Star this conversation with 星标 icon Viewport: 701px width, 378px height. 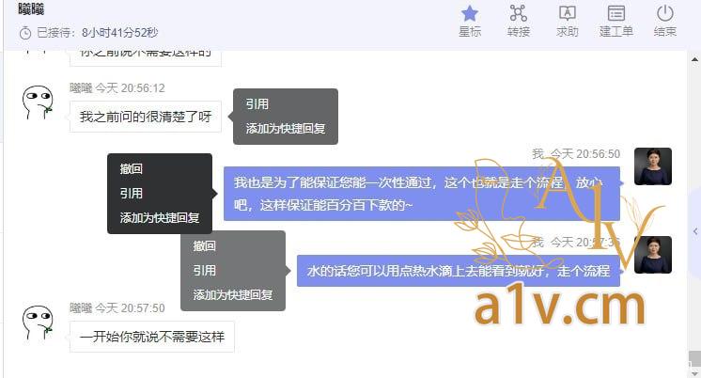click(x=470, y=21)
